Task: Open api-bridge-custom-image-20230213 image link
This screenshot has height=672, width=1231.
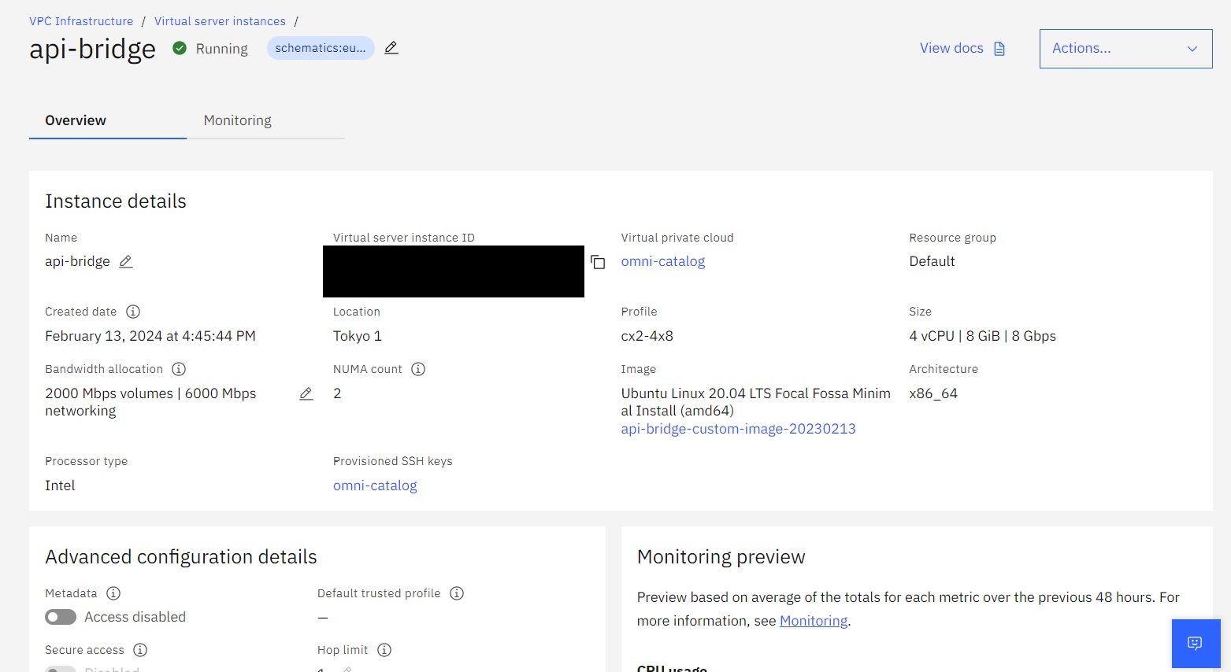Action: coord(738,429)
